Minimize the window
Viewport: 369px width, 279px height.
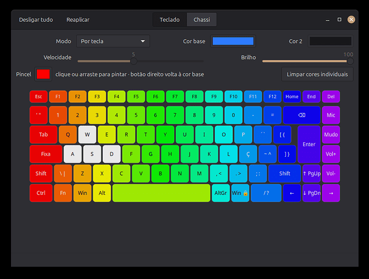pos(328,20)
